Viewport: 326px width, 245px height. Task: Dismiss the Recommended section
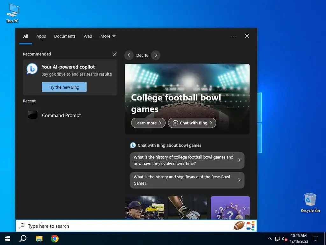(x=115, y=54)
